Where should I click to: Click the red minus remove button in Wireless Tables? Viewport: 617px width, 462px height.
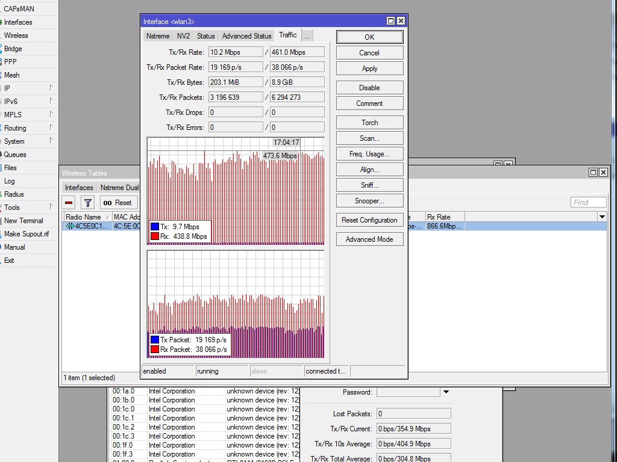[69, 203]
